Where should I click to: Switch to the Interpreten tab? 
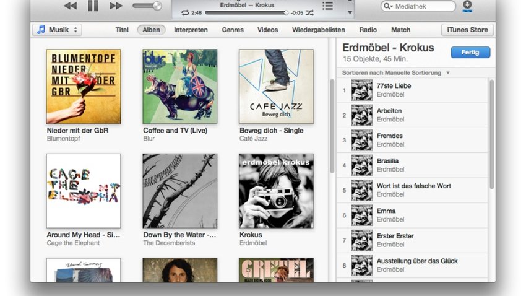click(x=191, y=30)
